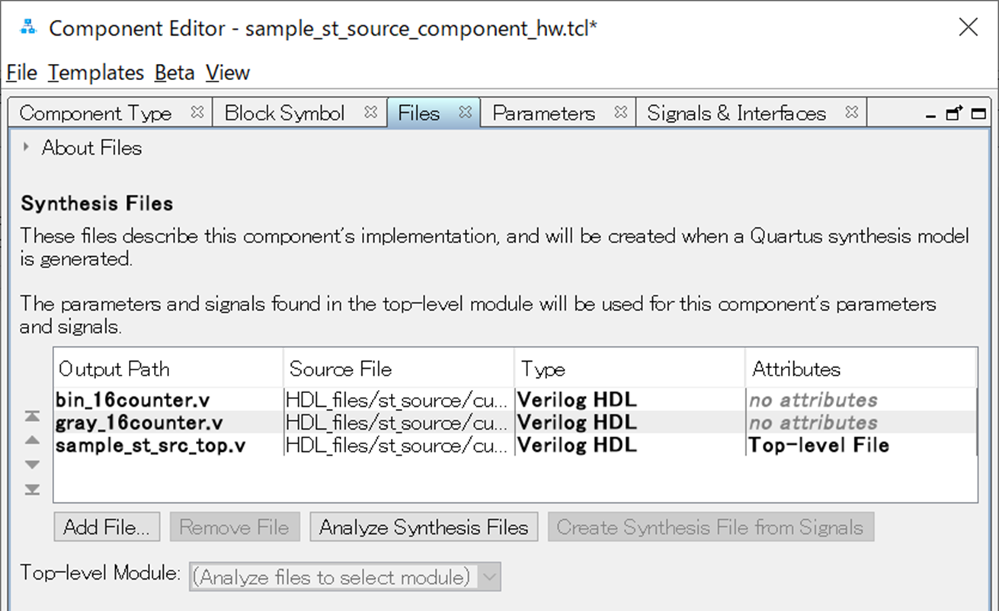This screenshot has height=611, width=999.
Task: Close the Signals & Interfaces tab X icon
Action: (x=852, y=113)
